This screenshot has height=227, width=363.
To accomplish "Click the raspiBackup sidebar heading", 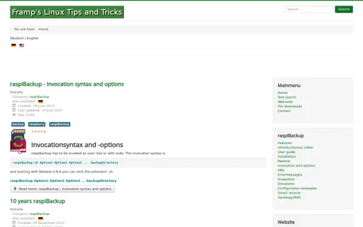I will click(290, 136).
